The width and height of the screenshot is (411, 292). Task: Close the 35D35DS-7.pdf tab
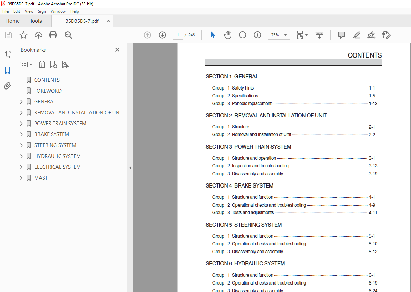point(108,21)
